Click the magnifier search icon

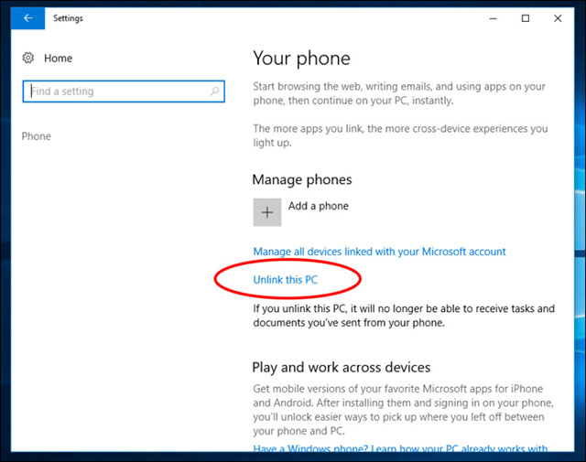(x=214, y=91)
